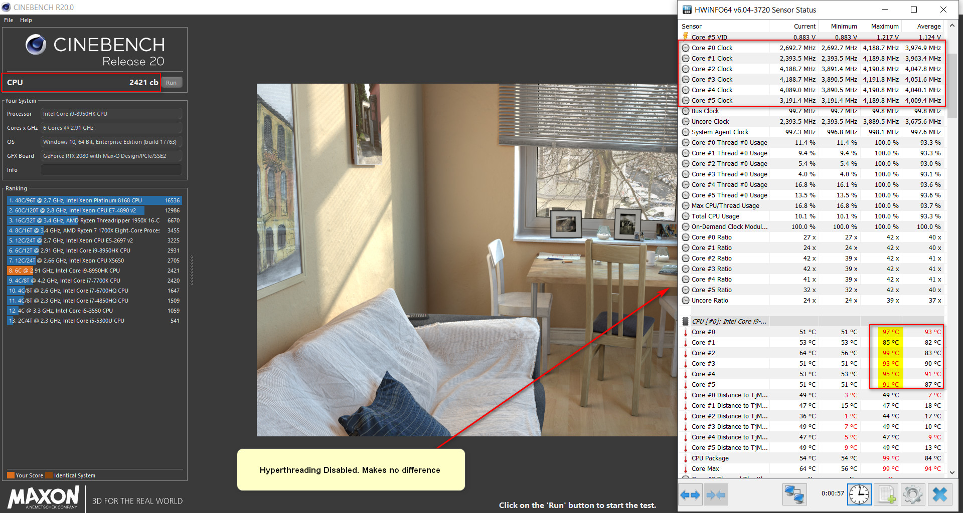This screenshot has height=513, width=963.
Task: Select the Core #3 Ratio sensor row
Action: (812, 269)
